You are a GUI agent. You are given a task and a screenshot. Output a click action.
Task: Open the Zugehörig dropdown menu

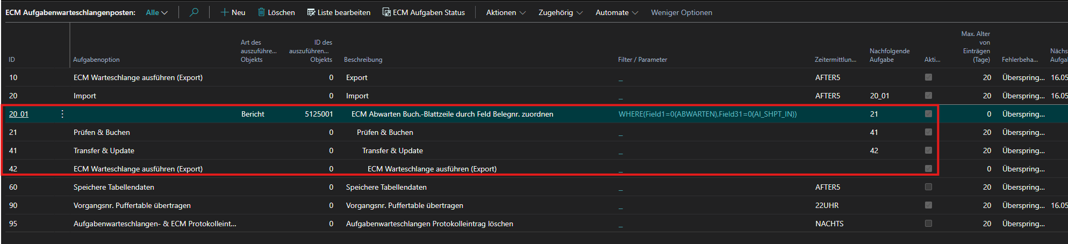point(560,12)
